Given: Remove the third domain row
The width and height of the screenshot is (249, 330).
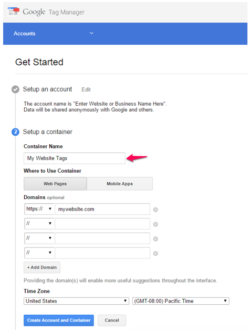Looking at the screenshot, I should (155, 239).
